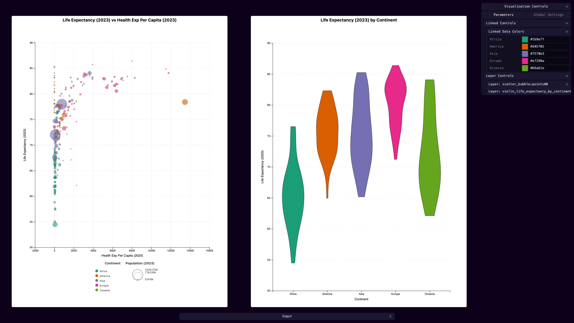The height and width of the screenshot is (323, 574).
Task: Click the 'Population (2023)' legend heading
Action: click(140, 263)
